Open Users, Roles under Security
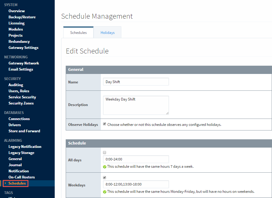Image resolution: width=272 pixels, height=198 pixels. (x=19, y=91)
